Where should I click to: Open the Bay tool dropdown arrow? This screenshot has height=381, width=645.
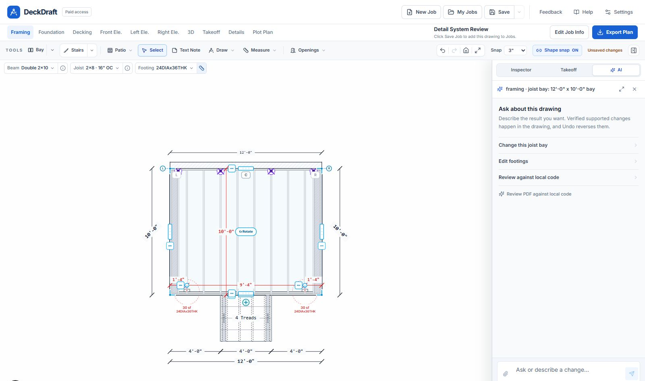(52, 50)
